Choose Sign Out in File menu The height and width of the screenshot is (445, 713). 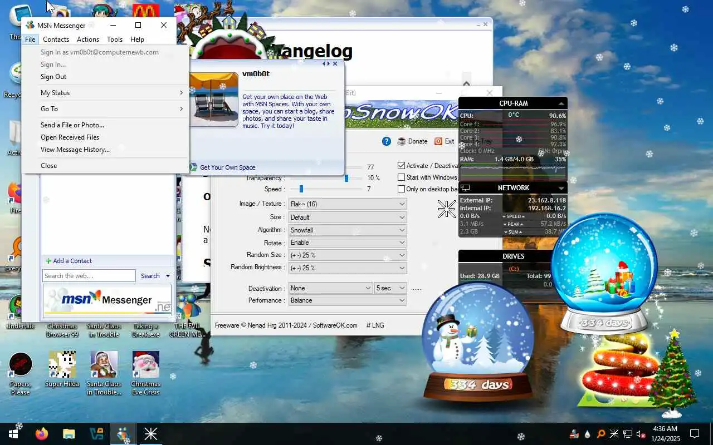pyautogui.click(x=106, y=77)
